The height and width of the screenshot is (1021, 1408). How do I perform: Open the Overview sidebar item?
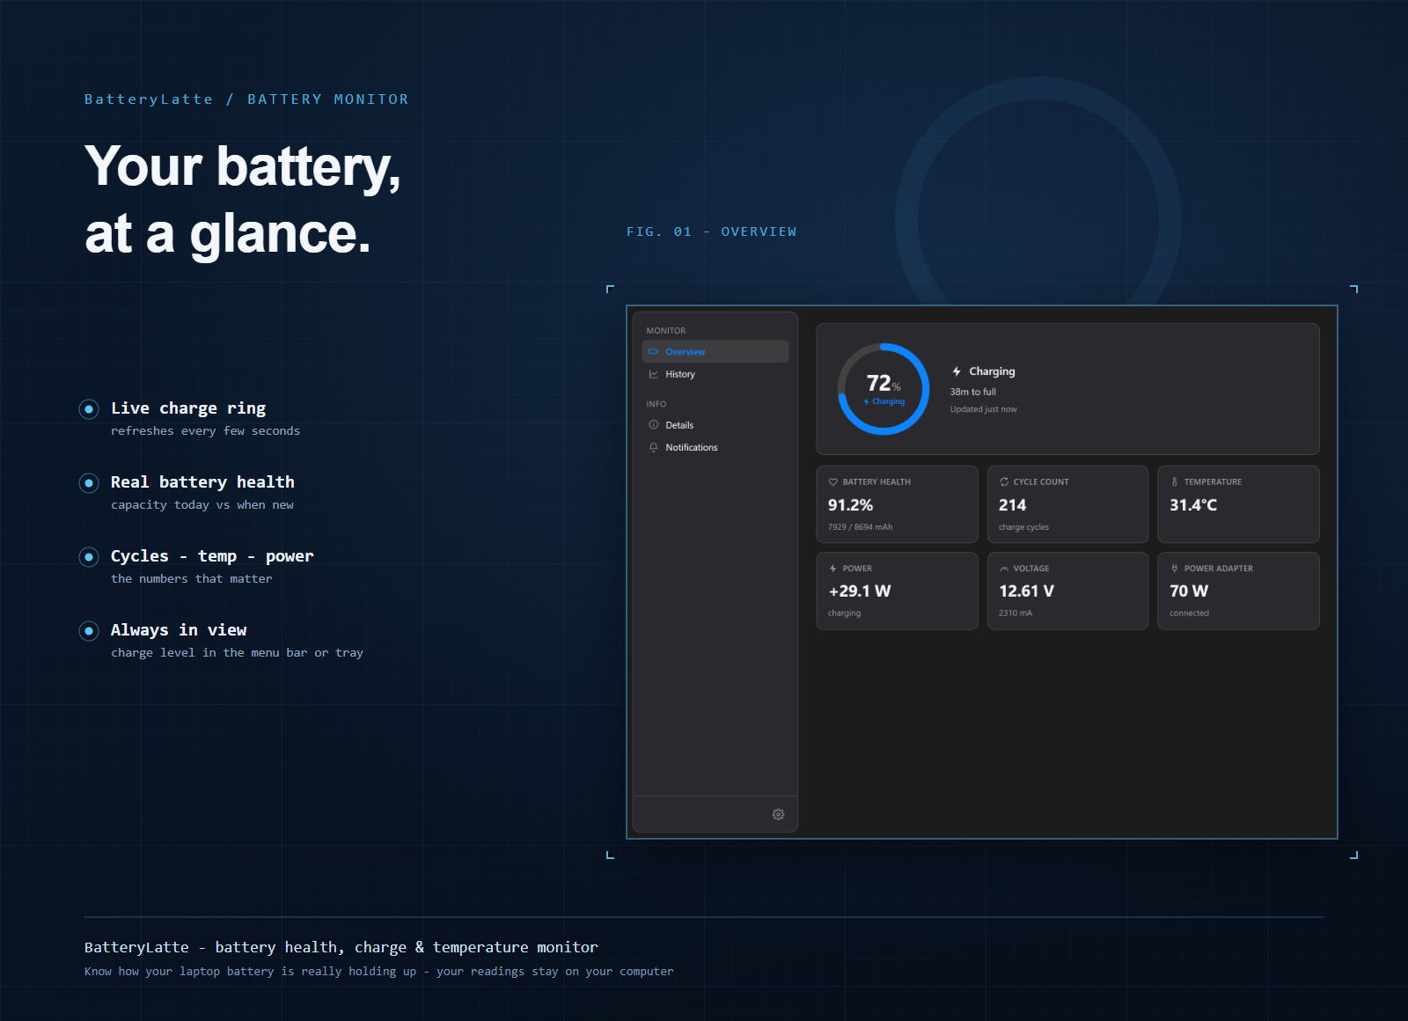[715, 351]
